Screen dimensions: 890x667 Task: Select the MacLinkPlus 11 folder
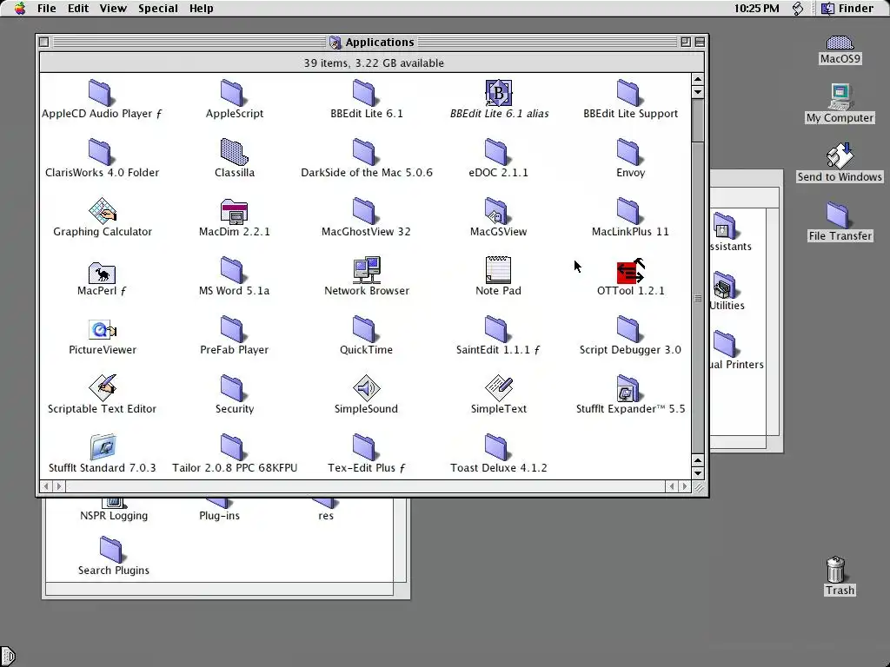coord(628,211)
